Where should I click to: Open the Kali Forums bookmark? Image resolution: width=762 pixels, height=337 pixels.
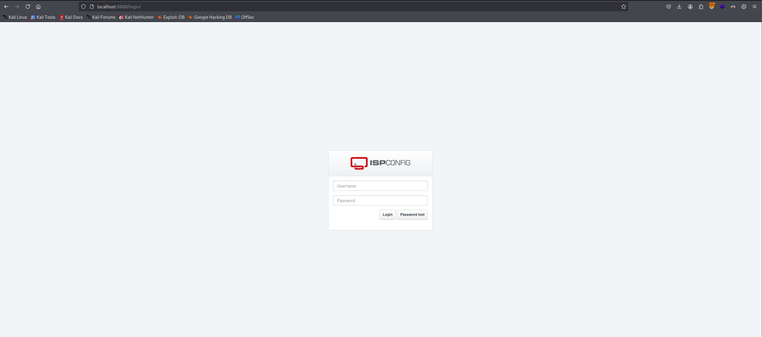coord(101,17)
